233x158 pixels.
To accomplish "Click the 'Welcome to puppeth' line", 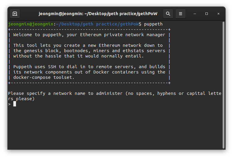I will click(x=89, y=35).
